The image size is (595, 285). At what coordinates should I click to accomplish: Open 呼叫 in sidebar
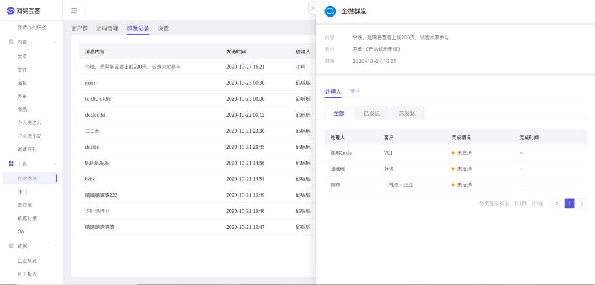[23, 191]
